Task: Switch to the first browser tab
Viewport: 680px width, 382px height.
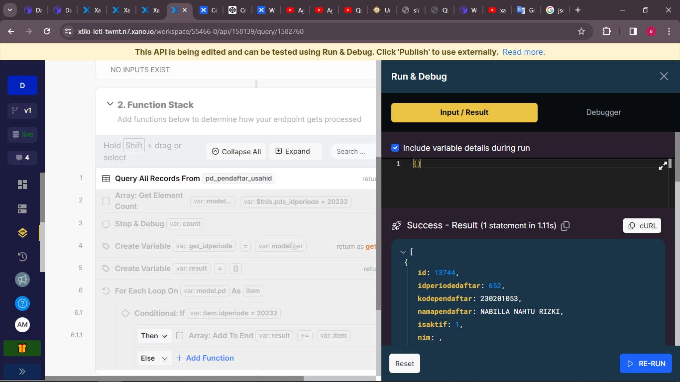Action: (x=33, y=10)
